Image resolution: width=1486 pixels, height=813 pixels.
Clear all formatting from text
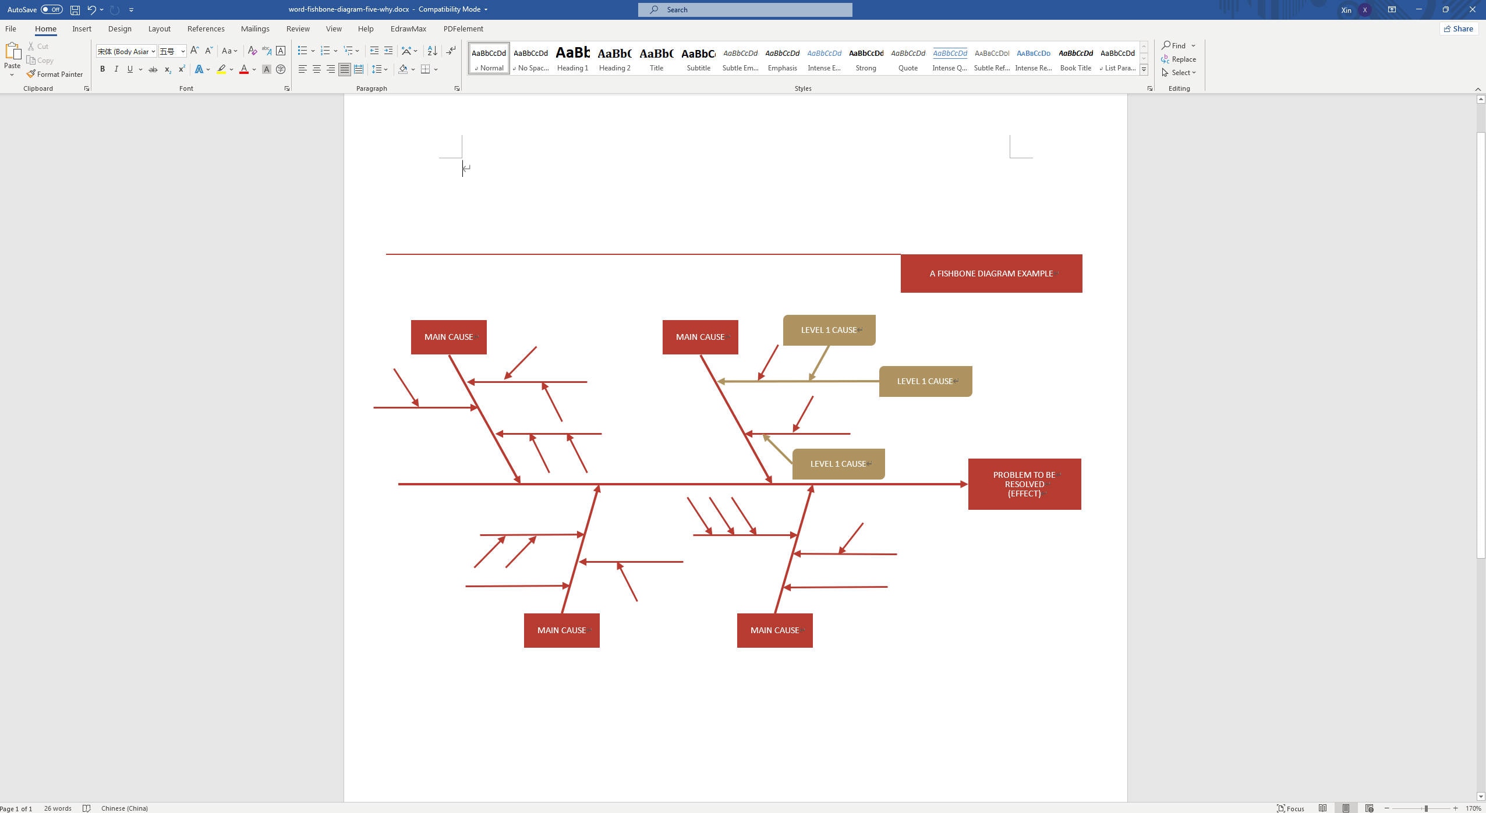(x=252, y=51)
